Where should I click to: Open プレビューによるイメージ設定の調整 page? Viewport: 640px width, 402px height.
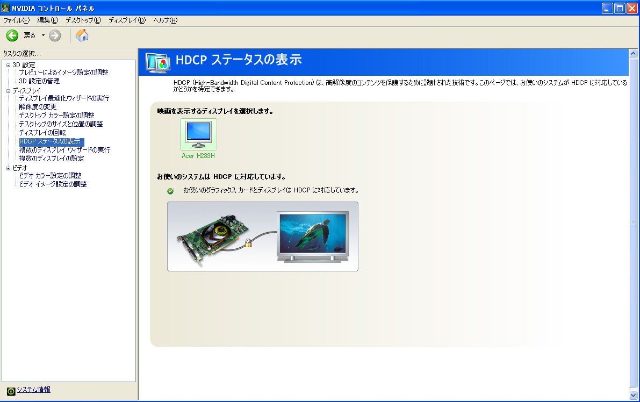63,73
